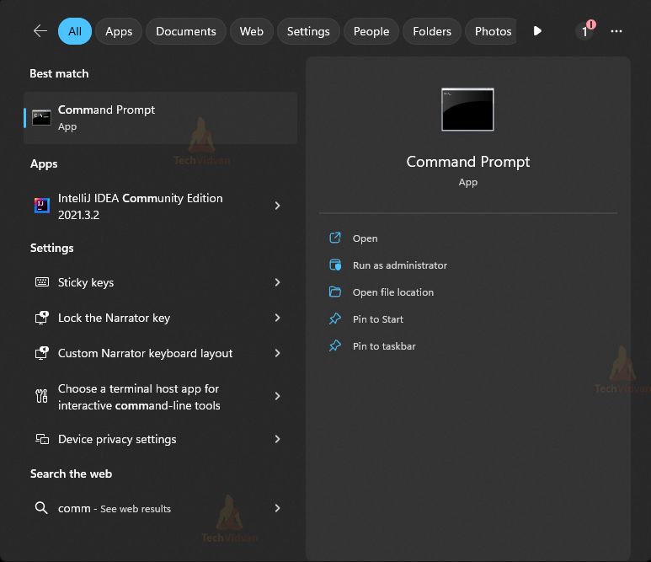Open Lock the Narrator key setting
This screenshot has height=562, width=651.
click(160, 318)
